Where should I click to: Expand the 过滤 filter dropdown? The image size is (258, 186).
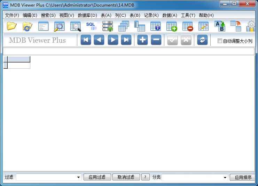click(79, 177)
